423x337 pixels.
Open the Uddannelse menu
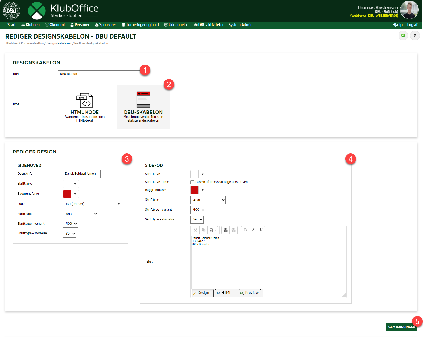click(176, 25)
